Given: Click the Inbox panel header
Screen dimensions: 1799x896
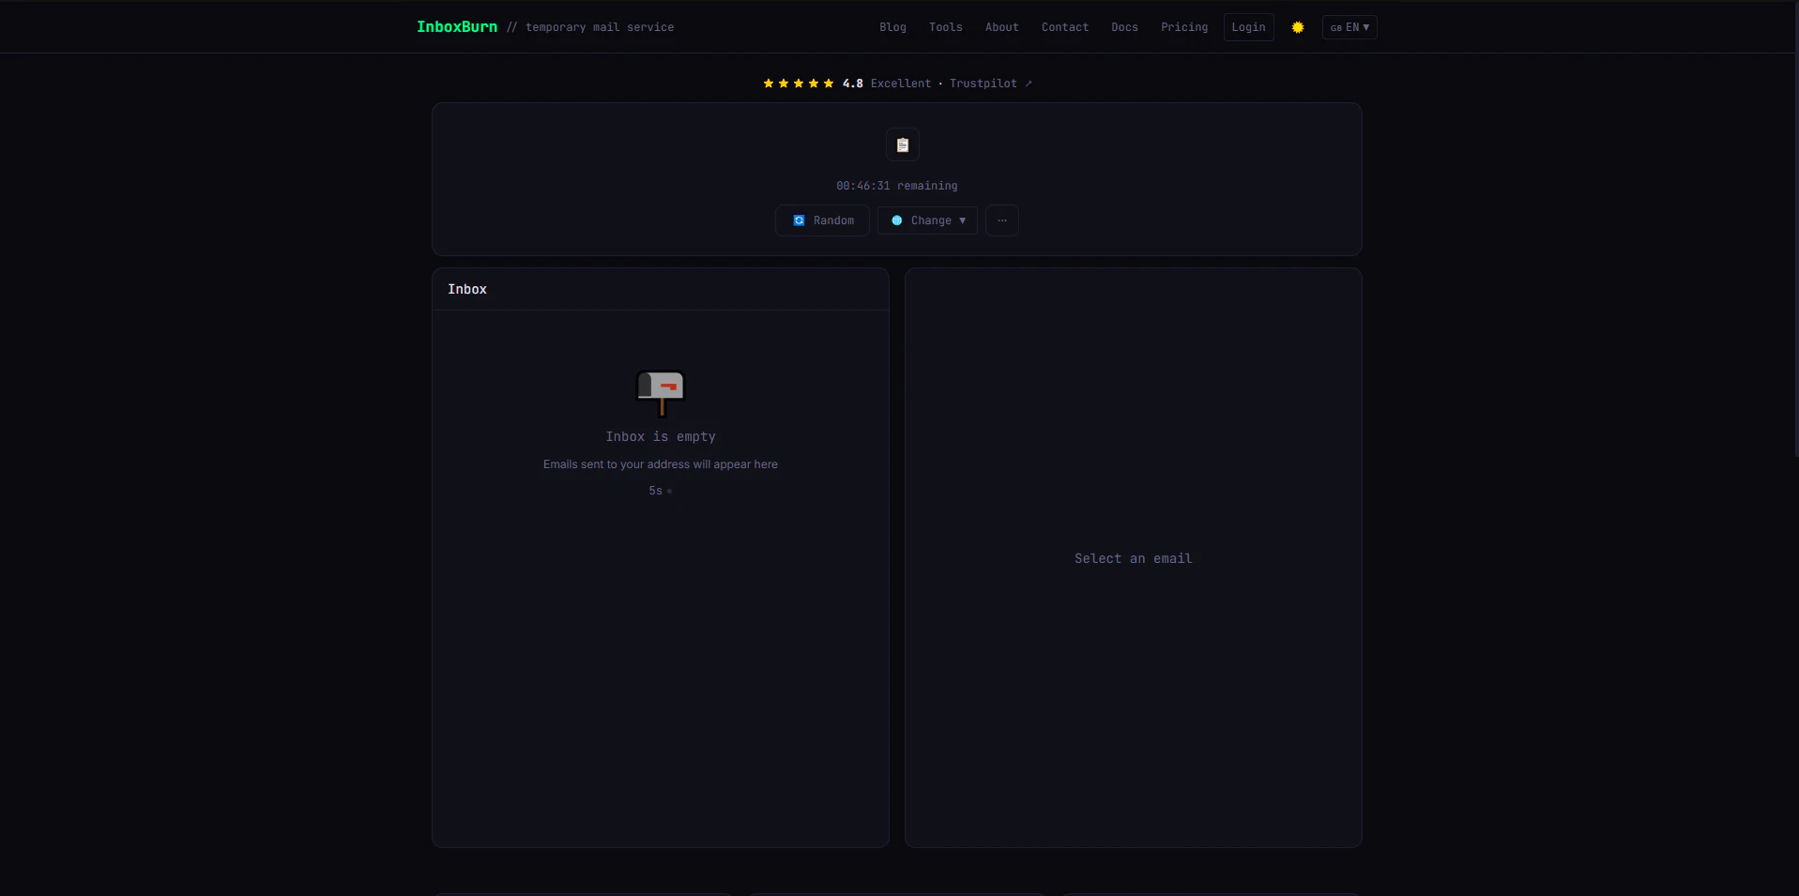Looking at the screenshot, I should pyautogui.click(x=661, y=289).
